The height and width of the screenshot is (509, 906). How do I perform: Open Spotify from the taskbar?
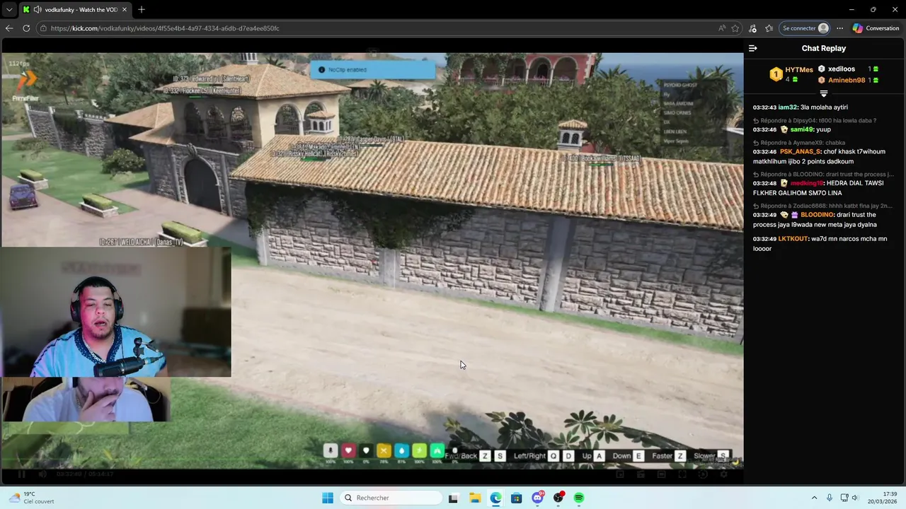579,498
